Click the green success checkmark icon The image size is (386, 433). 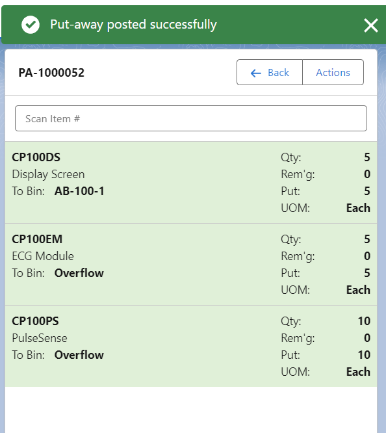click(x=31, y=25)
